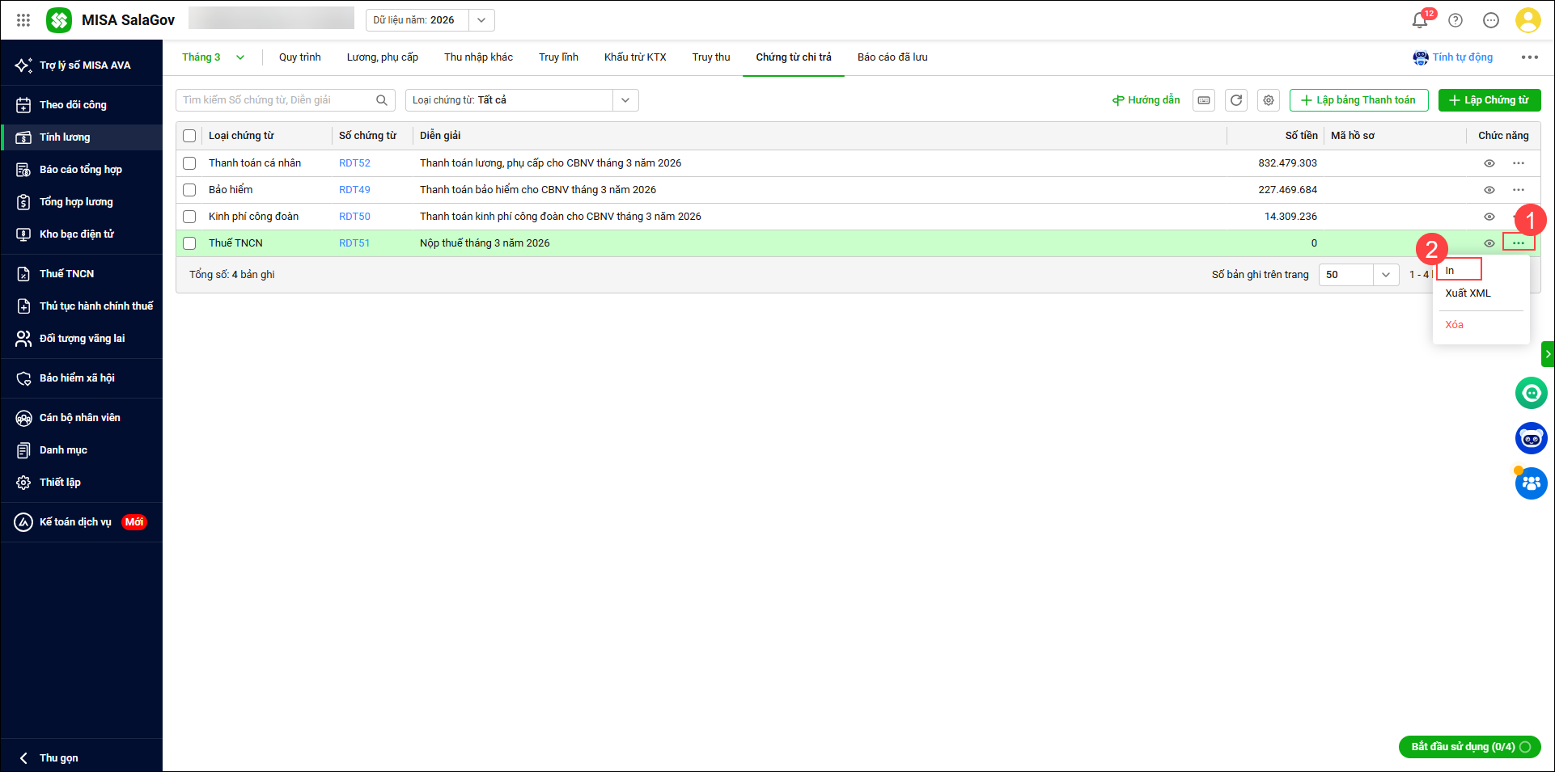Open more options for Thanh toán cá nhân row
The height and width of the screenshot is (772, 1555).
[1519, 163]
